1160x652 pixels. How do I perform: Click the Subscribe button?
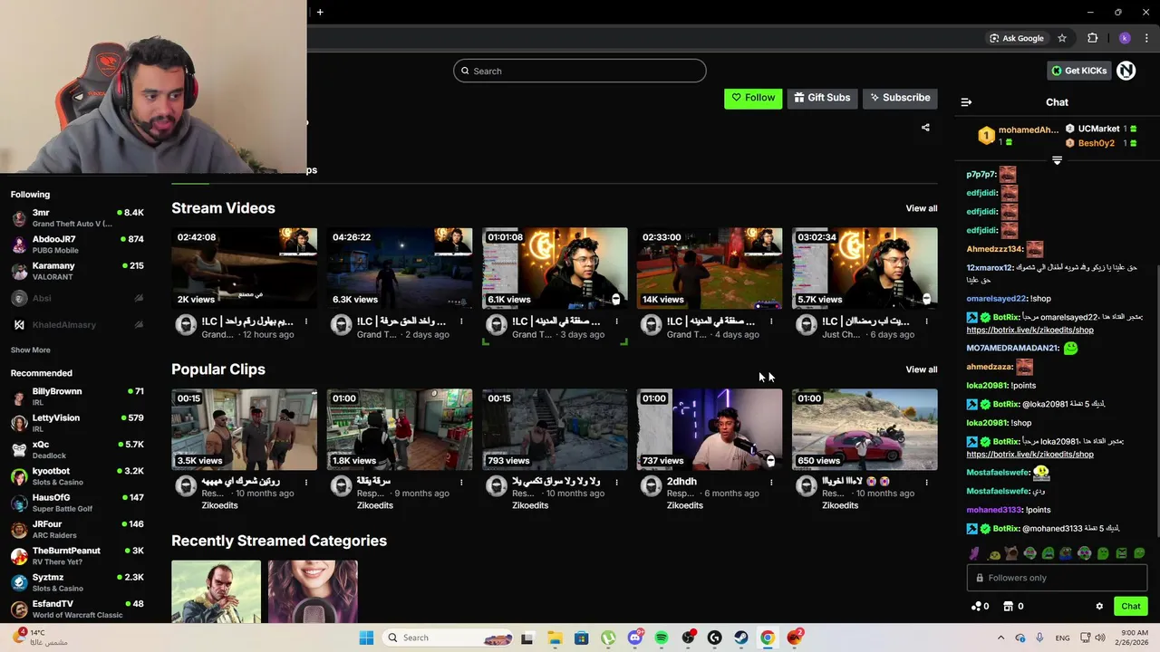900,98
